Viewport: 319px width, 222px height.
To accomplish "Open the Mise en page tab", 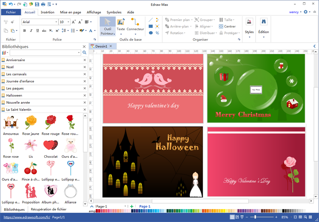I will (x=70, y=12).
